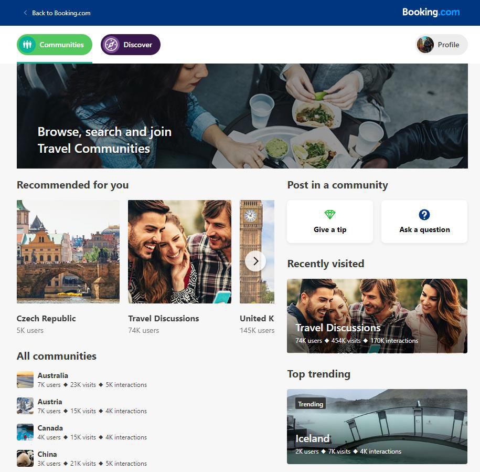Click the hero banner Travel Communities image
Viewport: 480px width, 472px height.
point(242,116)
